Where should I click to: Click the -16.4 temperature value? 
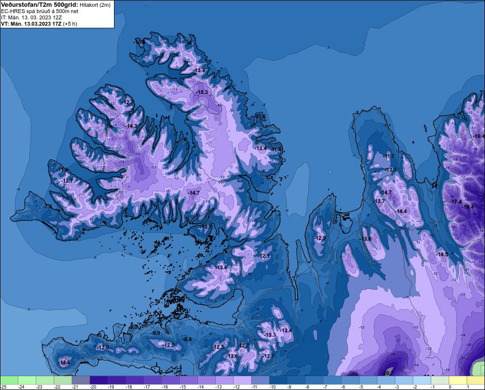[479, 136]
